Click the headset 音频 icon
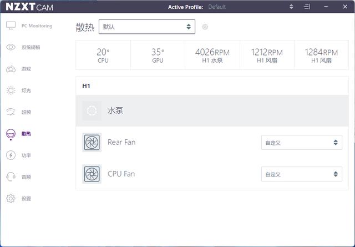Image resolution: width=355 pixels, height=247 pixels. coord(11,177)
